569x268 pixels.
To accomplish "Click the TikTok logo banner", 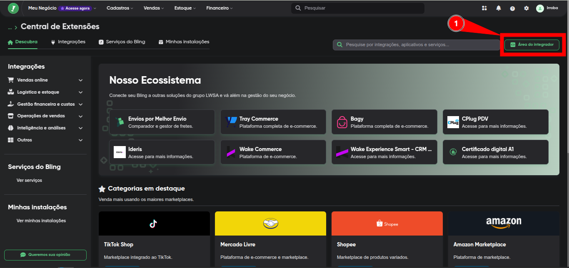I will (x=154, y=223).
